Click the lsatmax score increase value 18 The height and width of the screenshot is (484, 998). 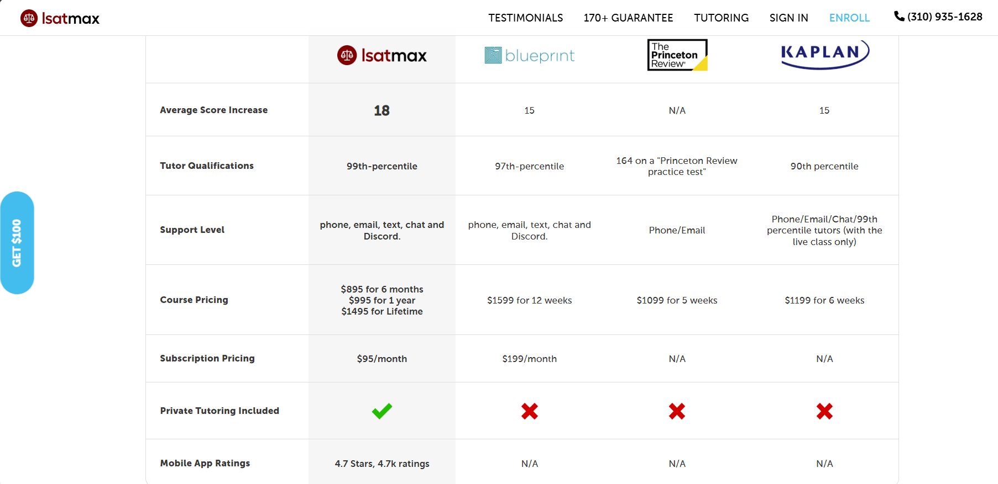tap(382, 110)
